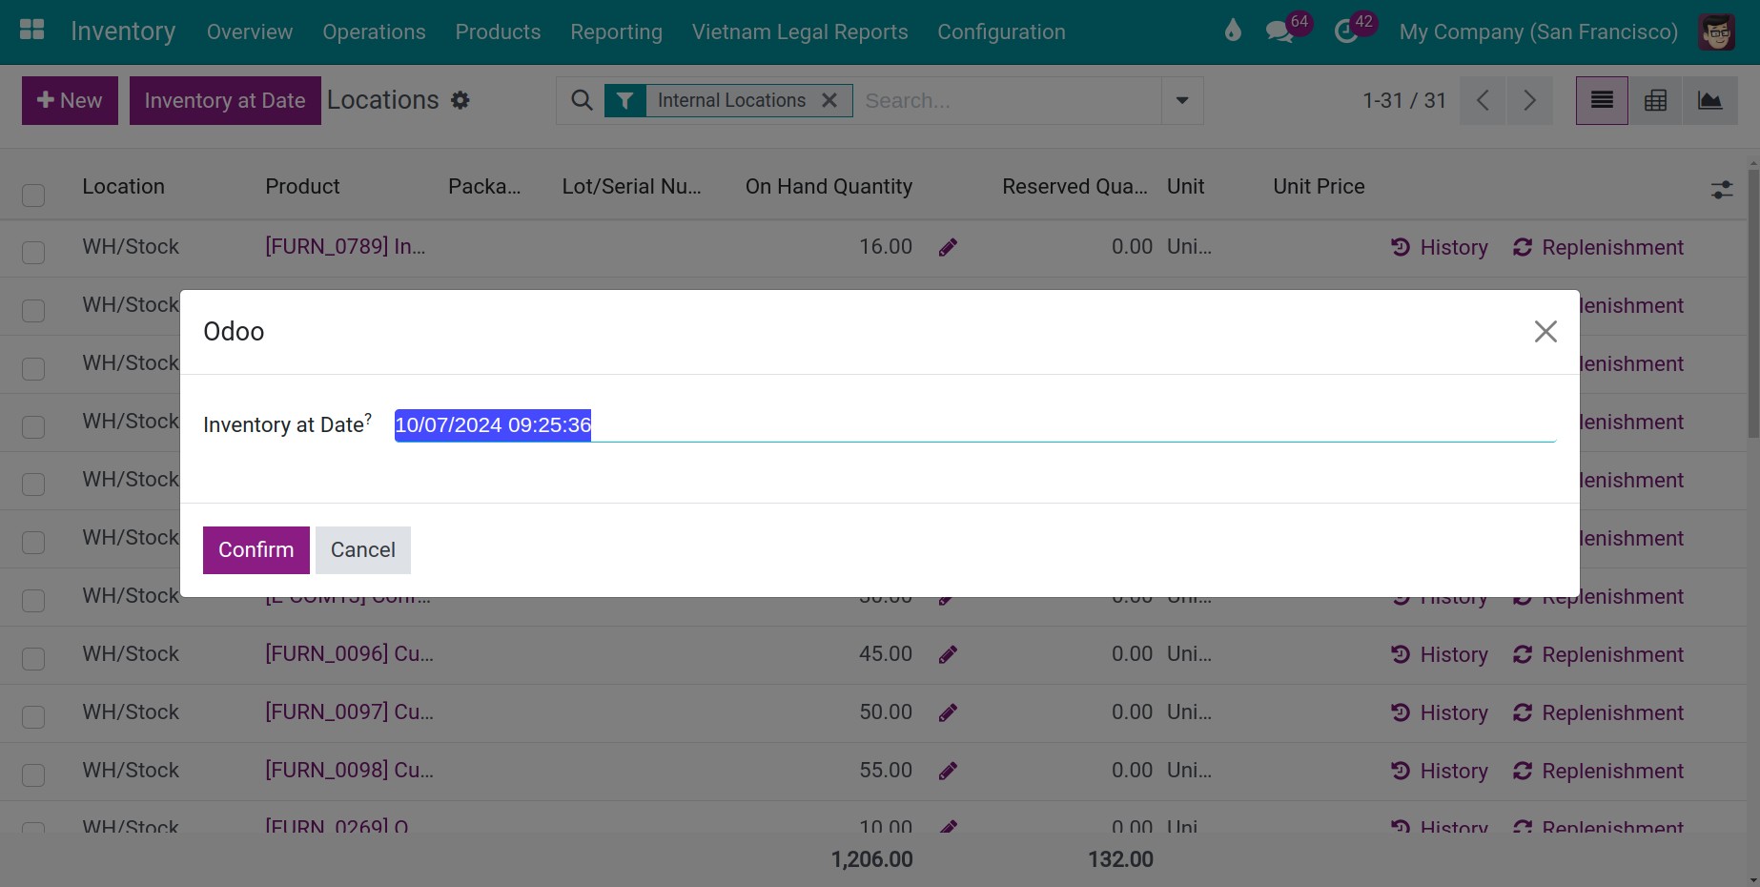1760x887 pixels.
Task: Open the company switcher My Company (San Francisco)
Action: pyautogui.click(x=1538, y=31)
